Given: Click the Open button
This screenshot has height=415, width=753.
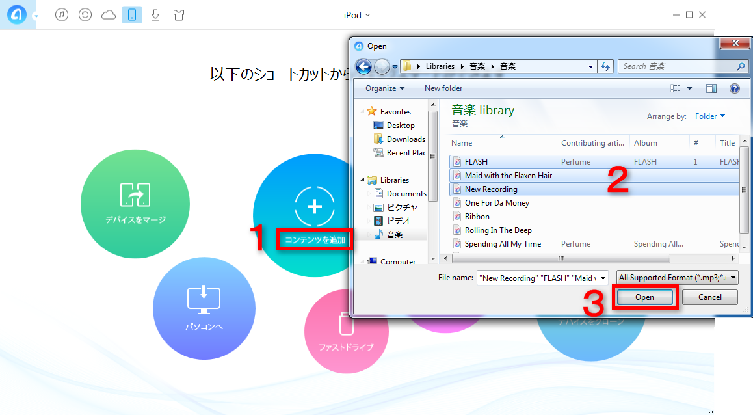Looking at the screenshot, I should (x=644, y=297).
